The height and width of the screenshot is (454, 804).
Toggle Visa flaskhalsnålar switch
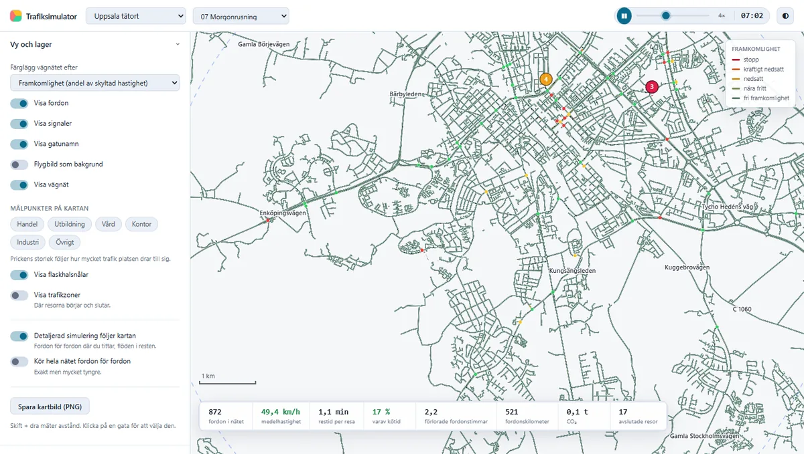pyautogui.click(x=19, y=275)
